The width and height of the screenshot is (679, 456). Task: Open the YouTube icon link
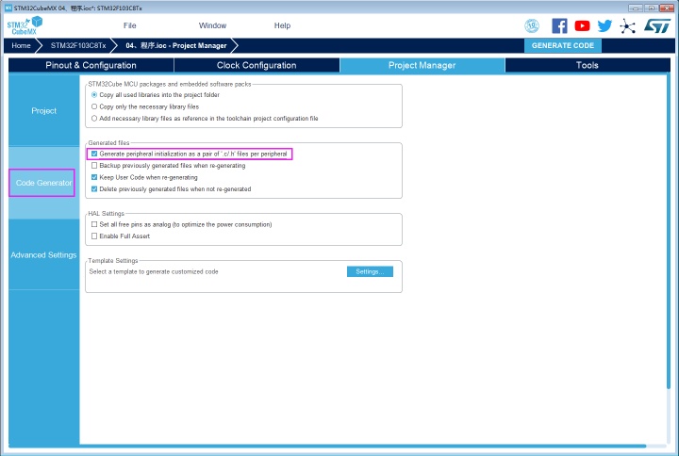[x=582, y=26]
